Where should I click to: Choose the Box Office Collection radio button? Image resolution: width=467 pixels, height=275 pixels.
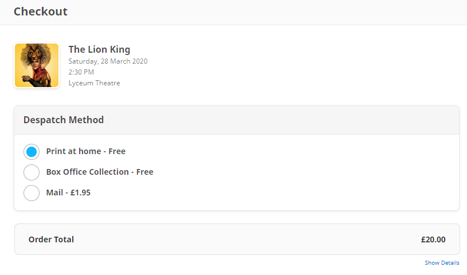pos(32,172)
